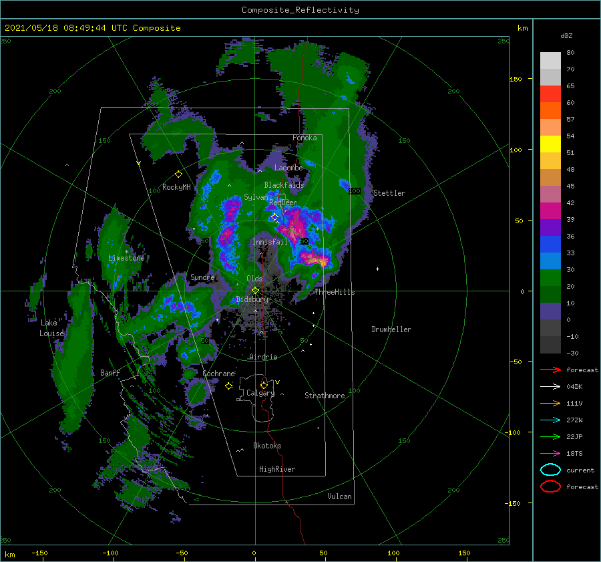Click the Drumheller label
Image resolution: width=601 pixels, height=562 pixels.
click(391, 329)
